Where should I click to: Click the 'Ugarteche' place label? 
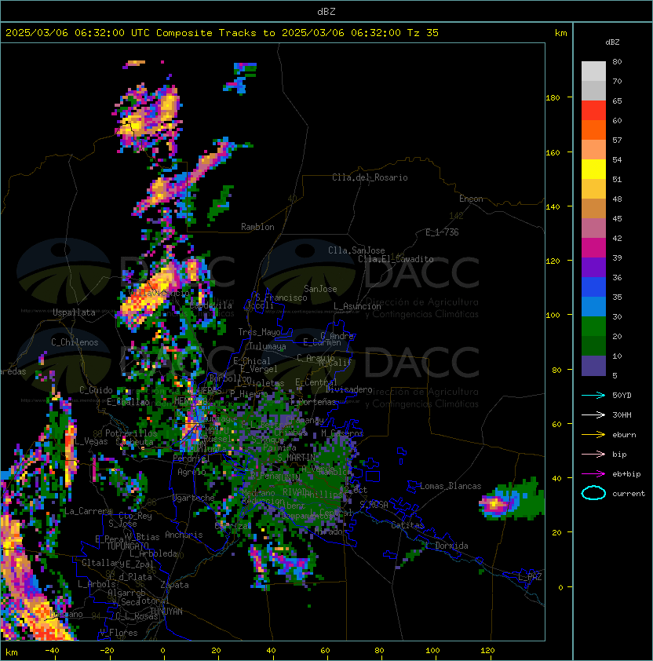(194, 498)
